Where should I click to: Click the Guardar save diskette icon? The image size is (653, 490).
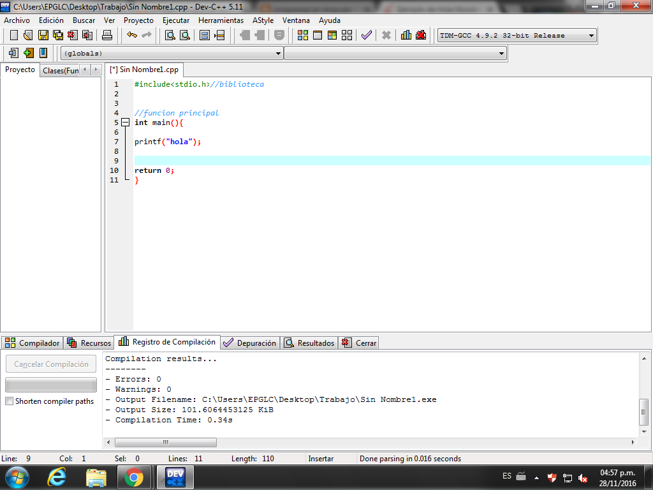[42, 35]
